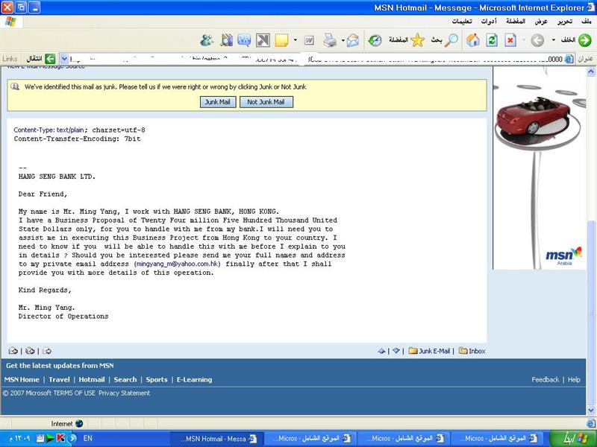The height and width of the screenshot is (447, 597).
Task: Open the Privacy Statement link
Action: 125,393
